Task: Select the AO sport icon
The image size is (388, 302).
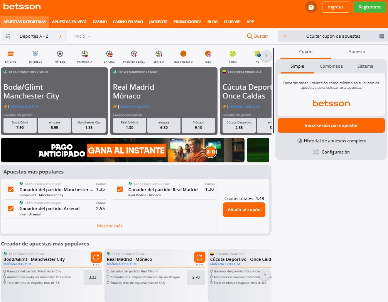Action: pos(257,53)
